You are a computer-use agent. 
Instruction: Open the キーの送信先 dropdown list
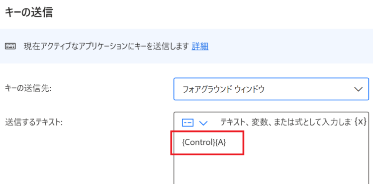271,89
